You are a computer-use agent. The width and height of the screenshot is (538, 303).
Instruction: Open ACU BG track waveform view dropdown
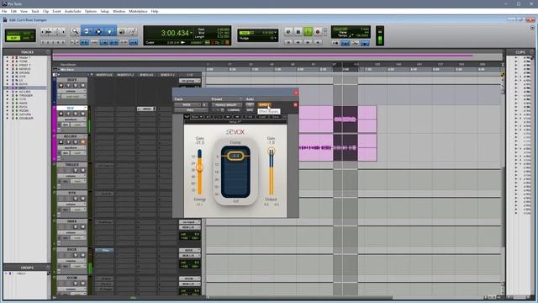click(71, 148)
